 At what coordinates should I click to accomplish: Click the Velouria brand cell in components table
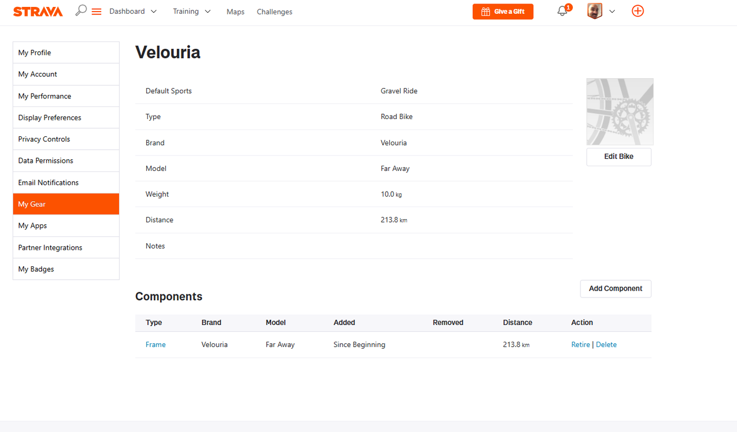215,345
